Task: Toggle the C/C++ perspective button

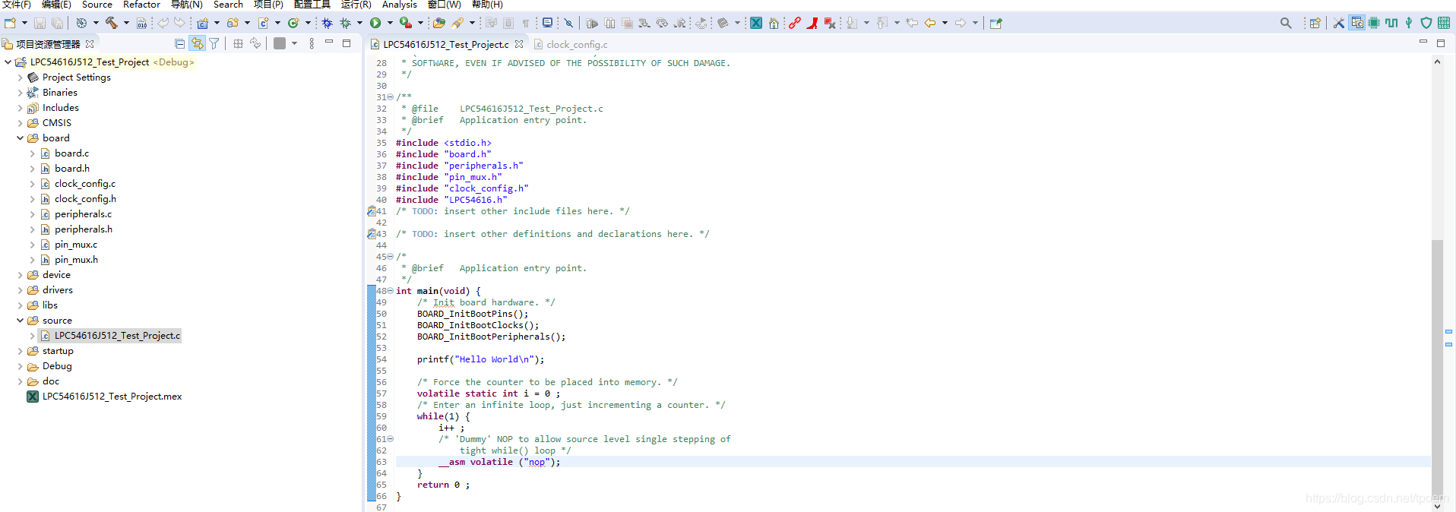Action: coord(1356,23)
